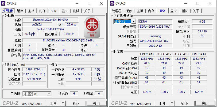217x107 pixels.
Task: Click the processor name field Zhaoxin KaiXian
Action: 50,20
